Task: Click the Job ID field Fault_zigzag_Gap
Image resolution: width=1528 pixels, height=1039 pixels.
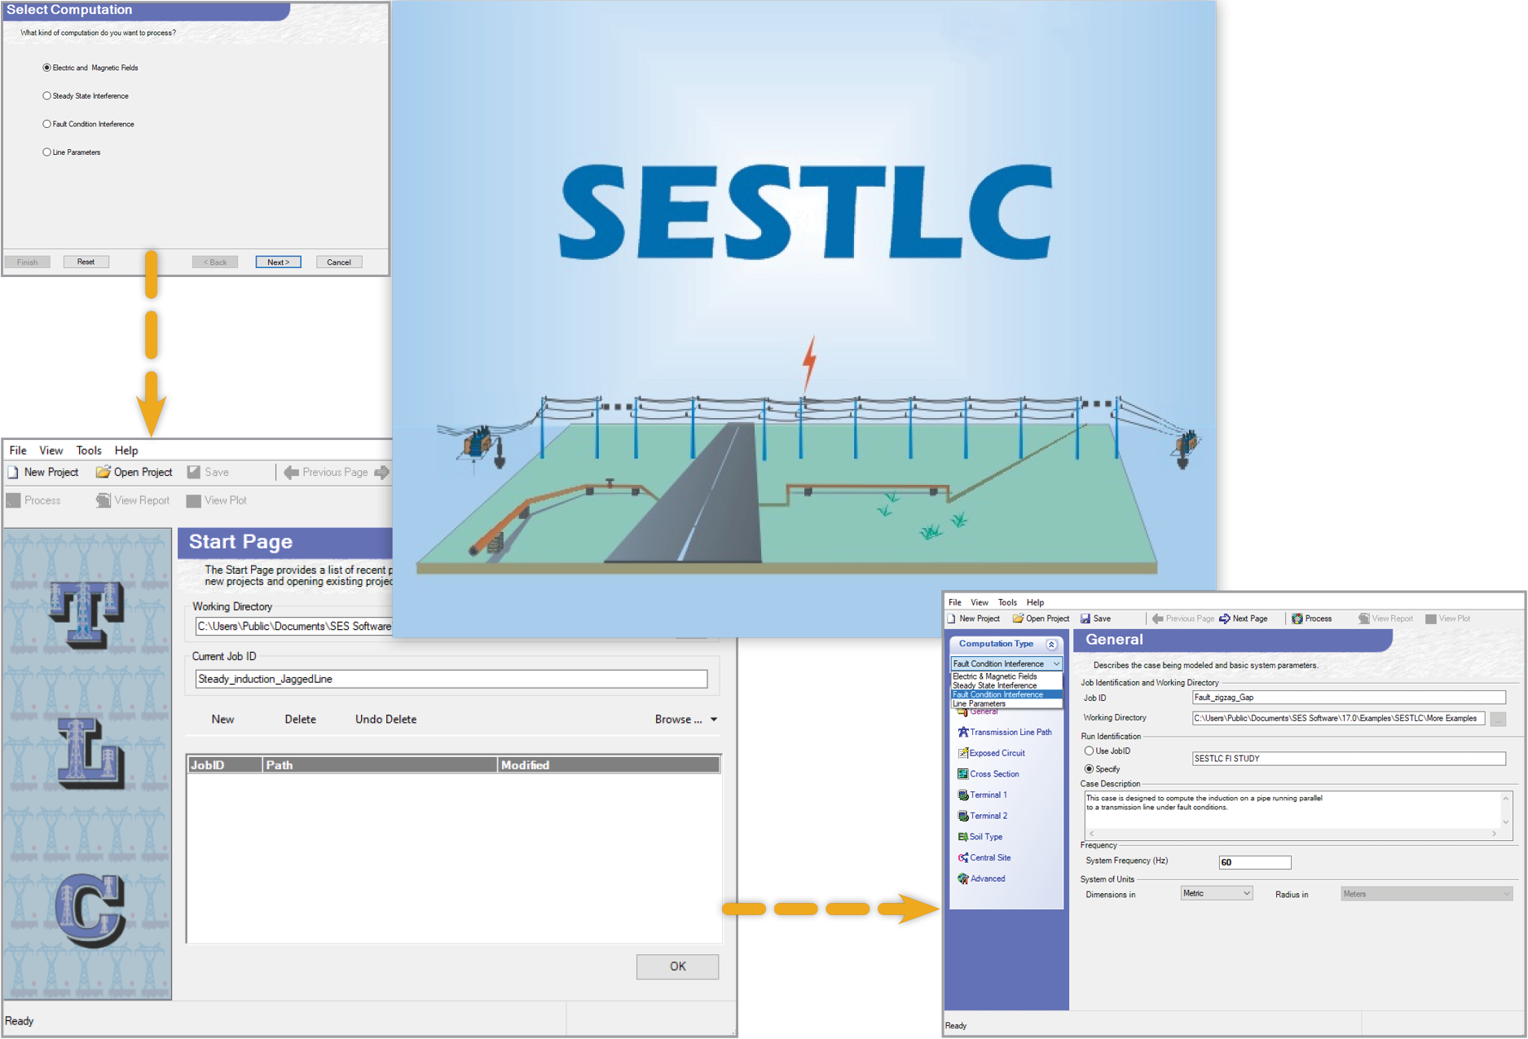Action: click(1349, 698)
